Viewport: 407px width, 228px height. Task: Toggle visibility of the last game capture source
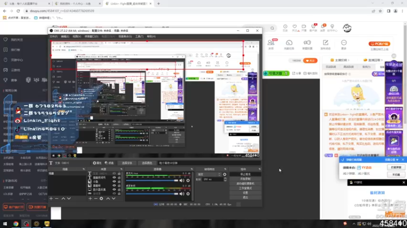114,194
